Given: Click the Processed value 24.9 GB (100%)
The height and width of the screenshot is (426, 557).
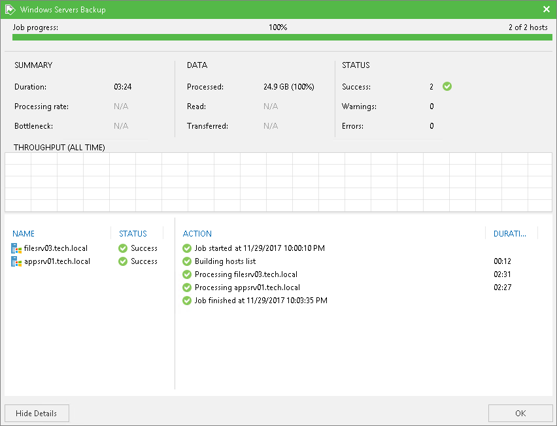Looking at the screenshot, I should [x=289, y=87].
